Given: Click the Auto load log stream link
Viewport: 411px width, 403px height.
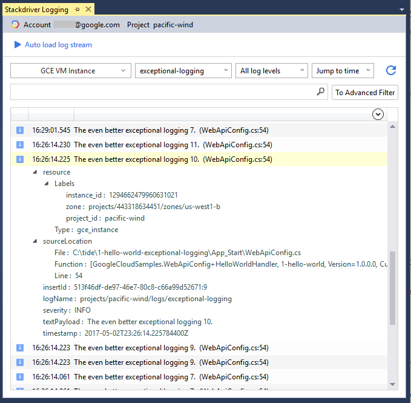Looking at the screenshot, I should point(58,45).
